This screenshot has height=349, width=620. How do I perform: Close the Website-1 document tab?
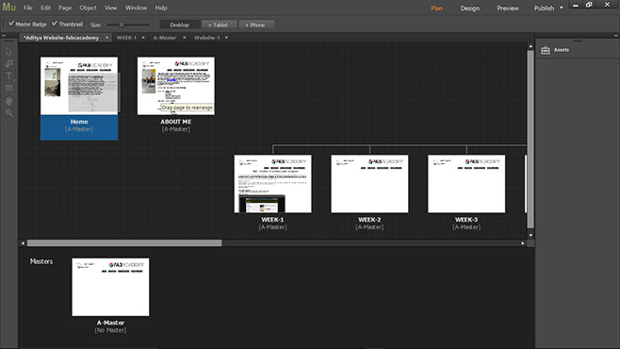(x=226, y=38)
